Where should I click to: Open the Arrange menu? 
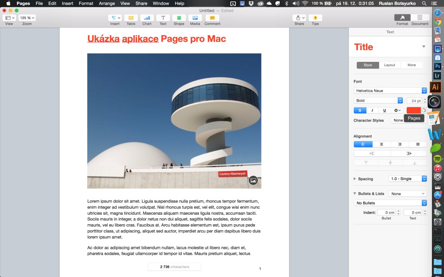106,3
